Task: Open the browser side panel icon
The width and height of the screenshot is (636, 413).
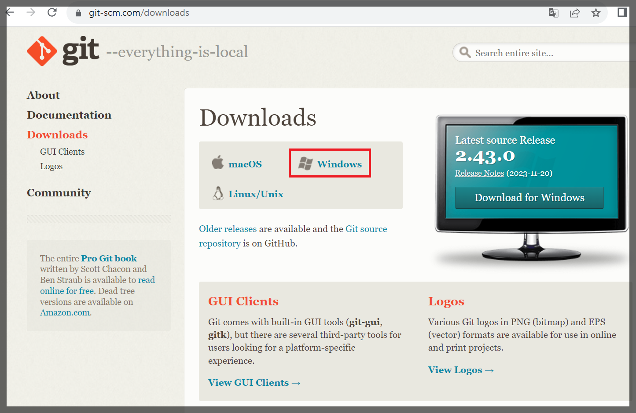Action: 622,12
